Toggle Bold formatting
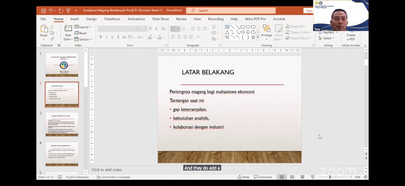The image size is (405, 186). (101, 37)
